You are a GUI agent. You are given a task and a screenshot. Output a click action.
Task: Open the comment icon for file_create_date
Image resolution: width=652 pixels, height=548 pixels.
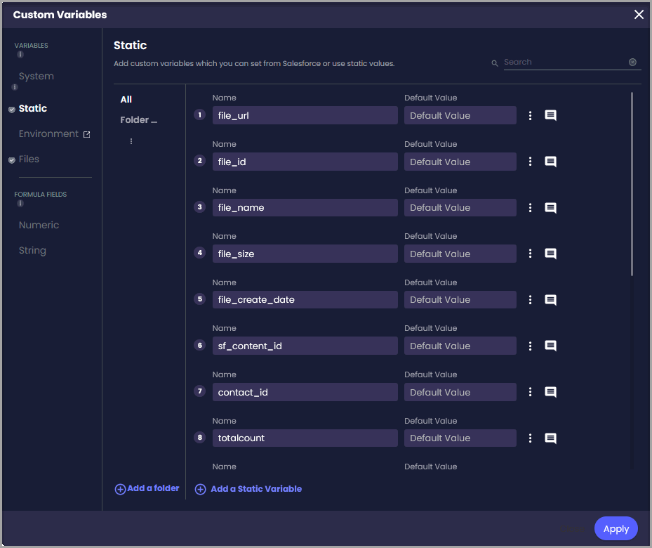point(550,299)
